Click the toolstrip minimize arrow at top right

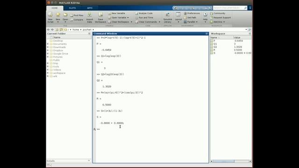(x=250, y=8)
